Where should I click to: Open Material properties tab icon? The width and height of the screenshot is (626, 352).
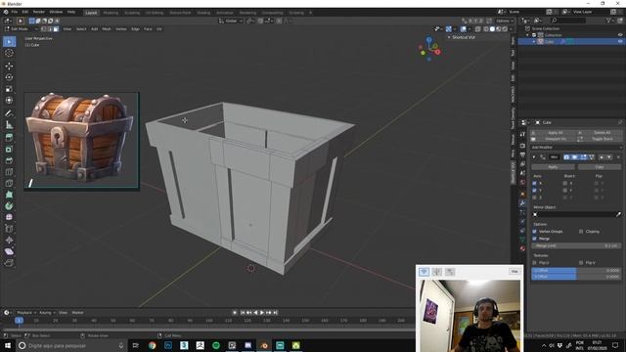point(522,248)
